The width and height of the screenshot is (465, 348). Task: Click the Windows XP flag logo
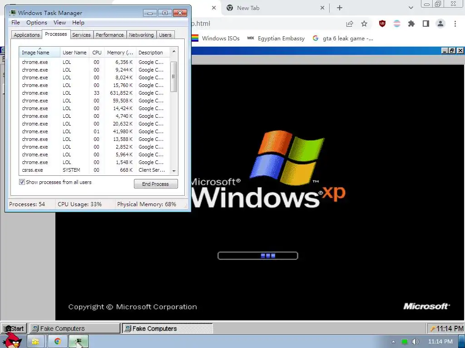click(287, 157)
